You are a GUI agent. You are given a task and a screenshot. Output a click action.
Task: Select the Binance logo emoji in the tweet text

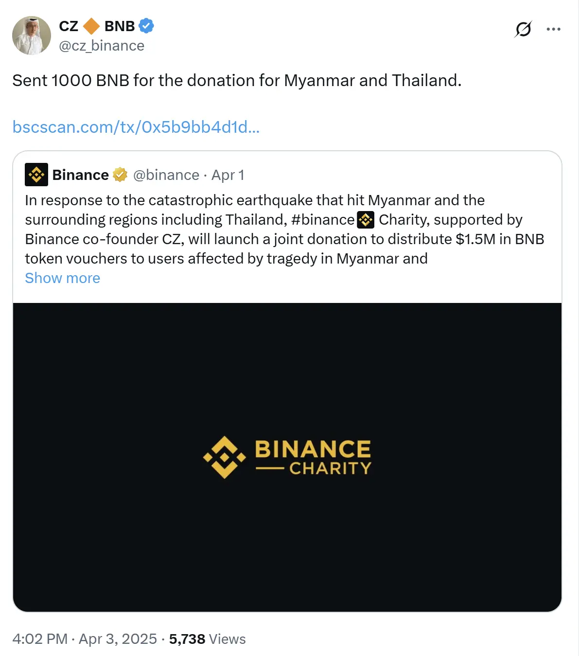coord(366,220)
